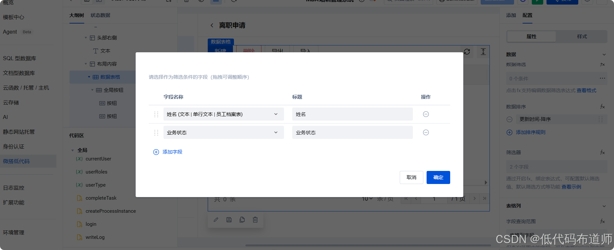
Task: Remove the 业务状态 filter field row
Action: pyautogui.click(x=426, y=132)
